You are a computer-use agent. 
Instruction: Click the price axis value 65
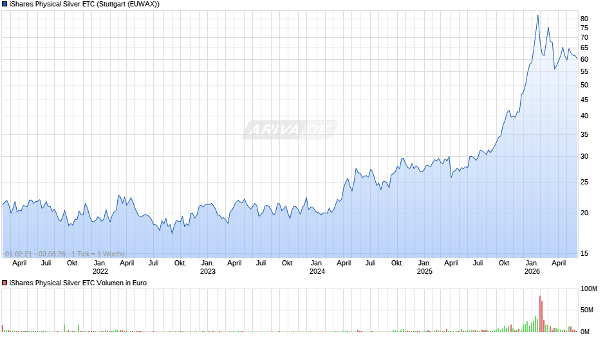click(584, 48)
